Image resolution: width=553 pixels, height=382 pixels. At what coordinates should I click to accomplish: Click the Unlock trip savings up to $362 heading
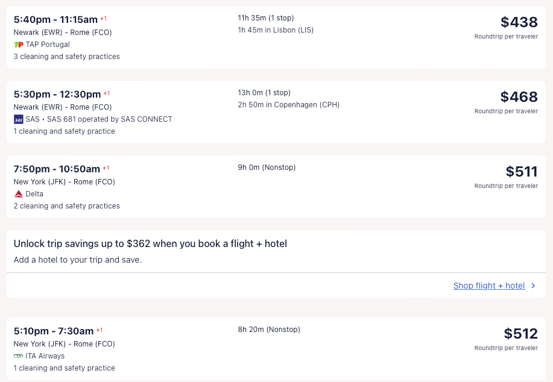150,244
